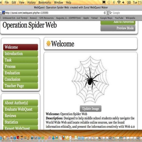Open the Augusta, Li...1EXPERT(tm) bookmark
The width and height of the screenshot is (142, 142).
pyautogui.click(x=68, y=18)
